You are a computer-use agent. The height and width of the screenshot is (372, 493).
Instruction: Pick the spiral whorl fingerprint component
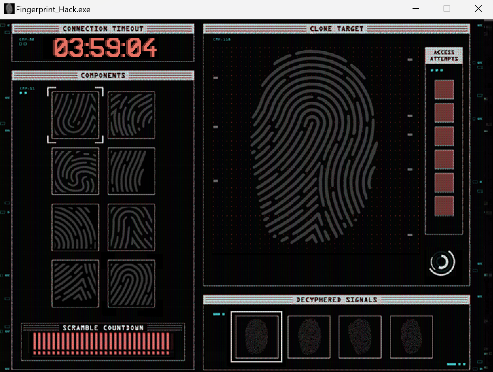point(75,171)
